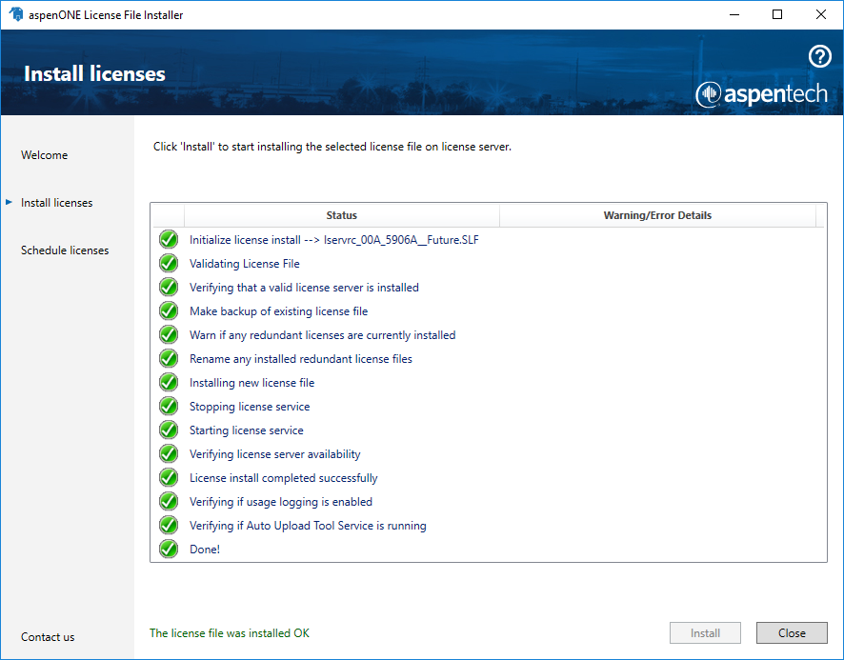The height and width of the screenshot is (660, 844).
Task: Click the check beside "License install completed successfully"
Action: click(169, 477)
